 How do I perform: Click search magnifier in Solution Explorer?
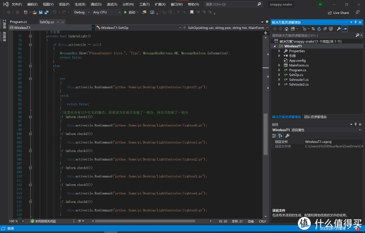point(357,35)
